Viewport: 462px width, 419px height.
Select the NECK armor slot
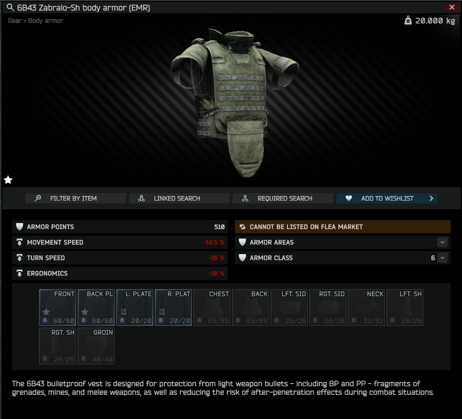366,307
